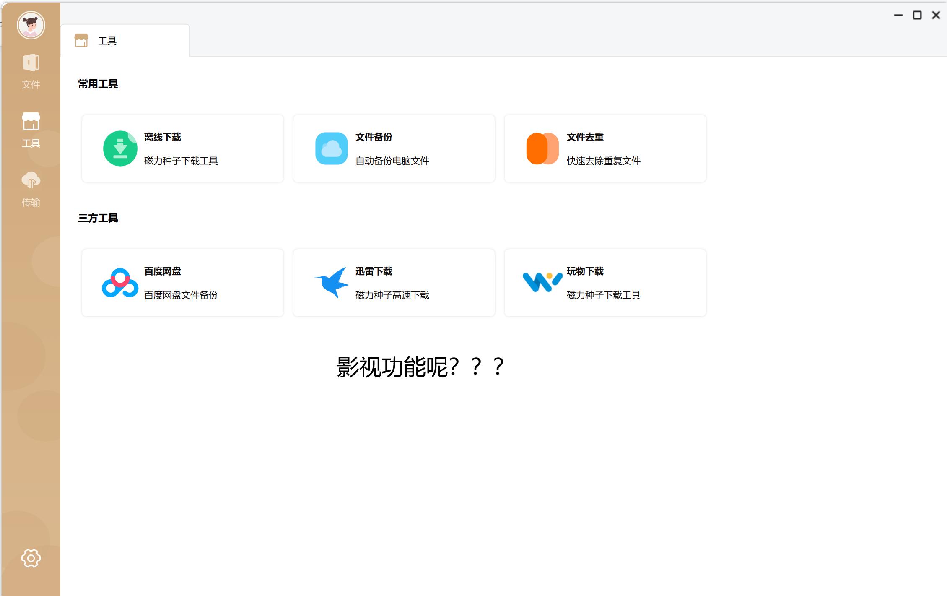The width and height of the screenshot is (947, 596).
Task: Click the 常用工具 section heading
Action: tap(98, 83)
